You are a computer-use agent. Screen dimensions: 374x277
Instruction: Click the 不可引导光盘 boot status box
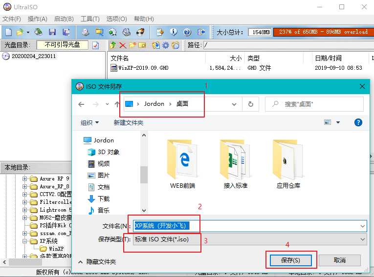point(62,45)
